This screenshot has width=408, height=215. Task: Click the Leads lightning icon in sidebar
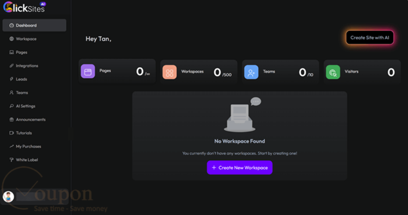(11, 79)
